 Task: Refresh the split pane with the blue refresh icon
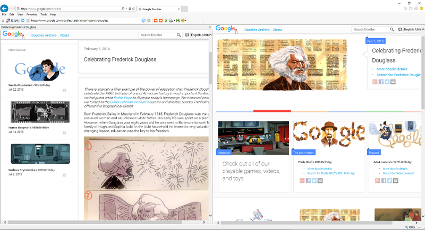pos(143,21)
